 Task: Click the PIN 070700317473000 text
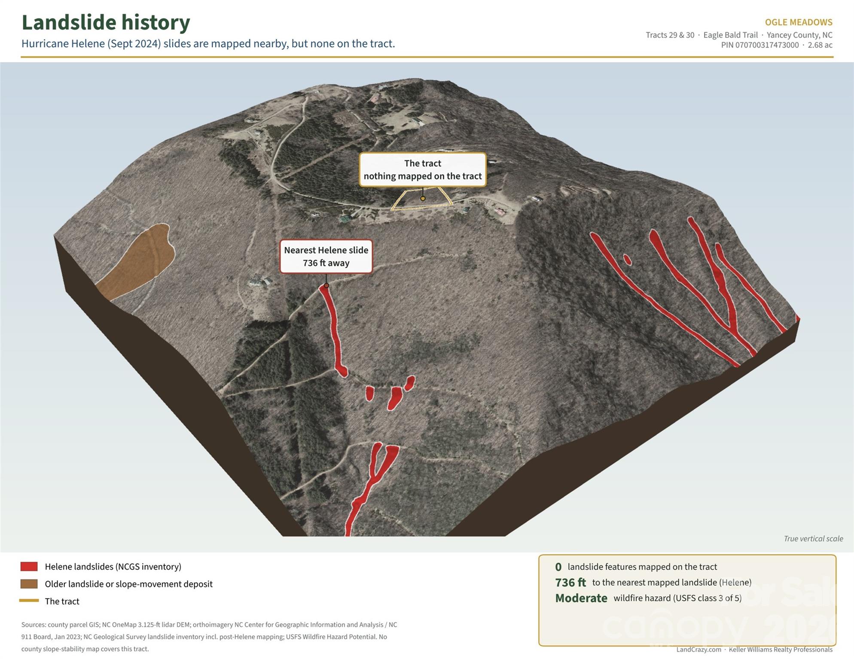[x=760, y=45]
